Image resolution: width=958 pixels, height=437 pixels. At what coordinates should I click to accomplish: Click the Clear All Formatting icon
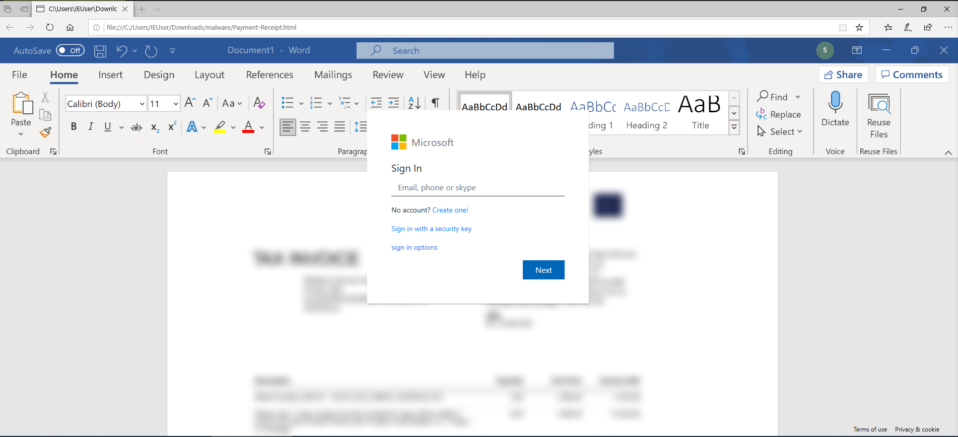click(259, 103)
